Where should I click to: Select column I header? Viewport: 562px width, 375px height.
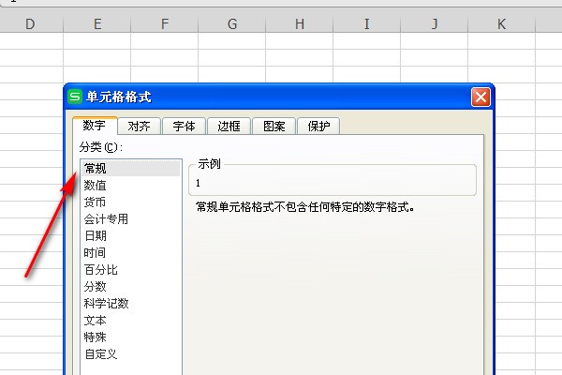click(366, 24)
